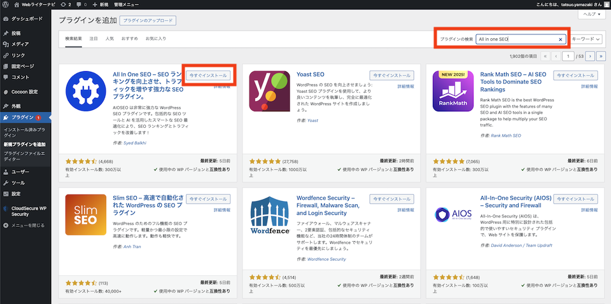This screenshot has height=304, width=611.
Task: Open author link Rank Math SEO
Action: pyautogui.click(x=506, y=136)
